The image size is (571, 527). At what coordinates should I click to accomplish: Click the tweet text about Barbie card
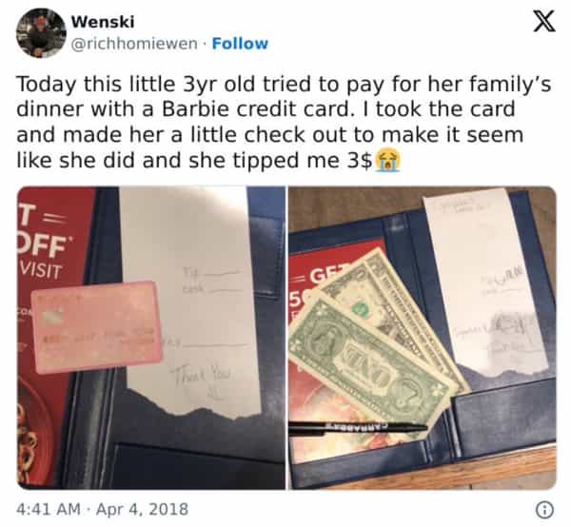pyautogui.click(x=284, y=122)
